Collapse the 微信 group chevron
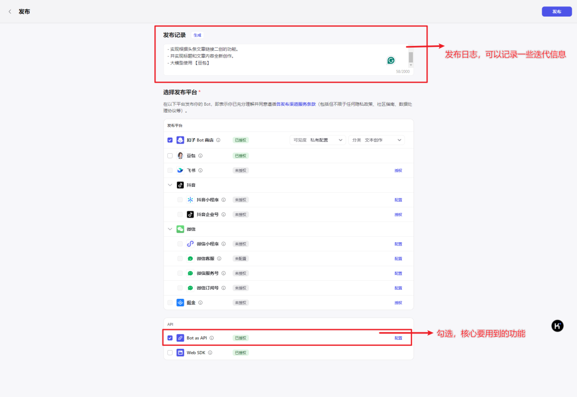 170,229
